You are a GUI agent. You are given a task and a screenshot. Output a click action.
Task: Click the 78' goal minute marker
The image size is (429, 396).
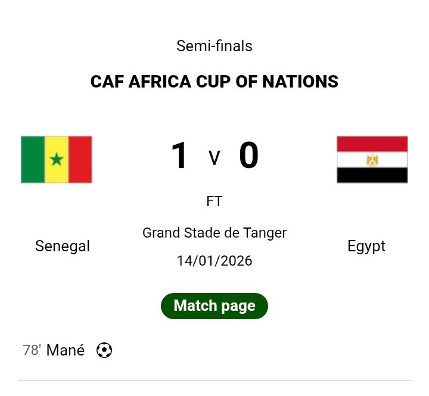point(32,351)
